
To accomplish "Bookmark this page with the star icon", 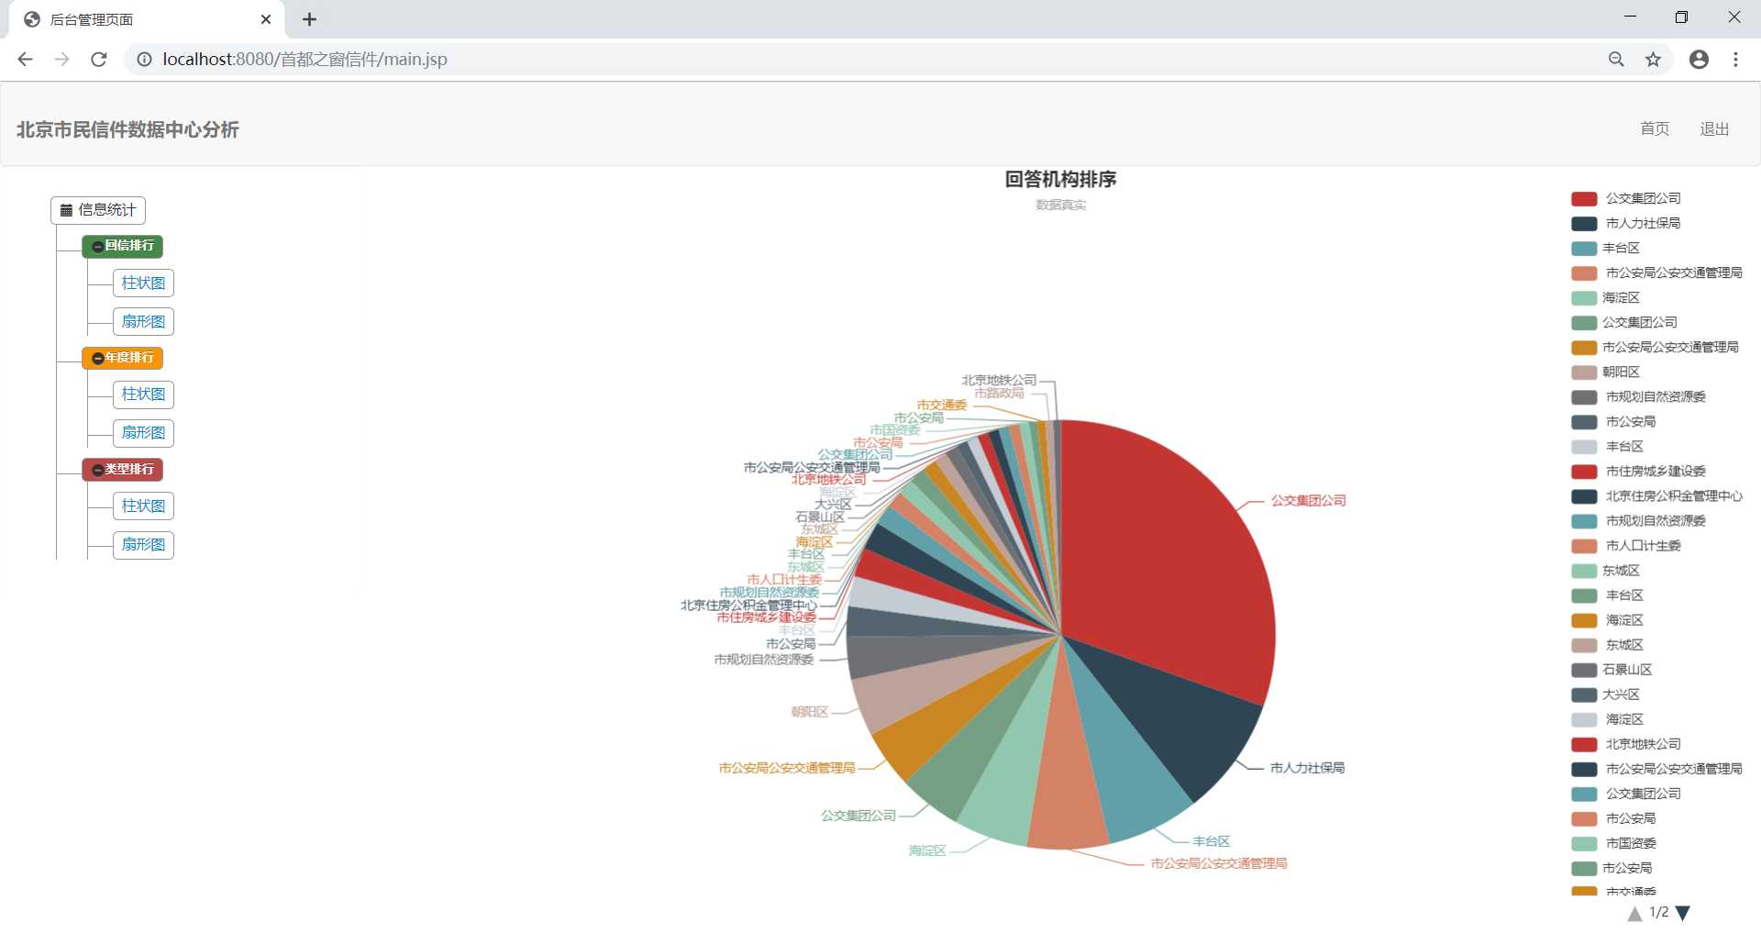I will click(1653, 59).
